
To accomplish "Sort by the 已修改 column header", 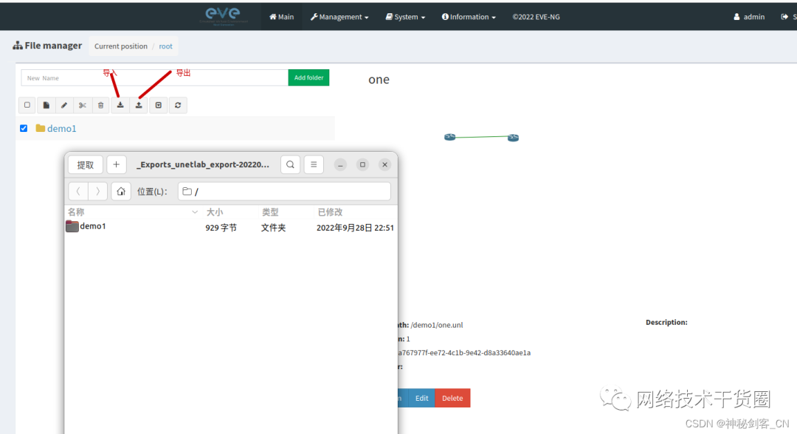I will (355, 212).
